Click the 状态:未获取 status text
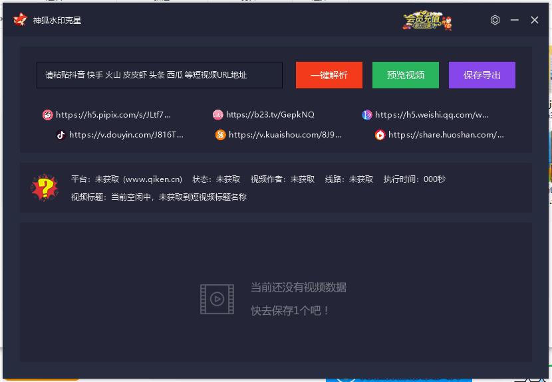This screenshot has height=382, width=552. (216, 179)
